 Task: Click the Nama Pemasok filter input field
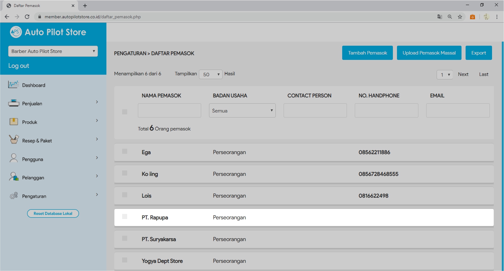[169, 111]
